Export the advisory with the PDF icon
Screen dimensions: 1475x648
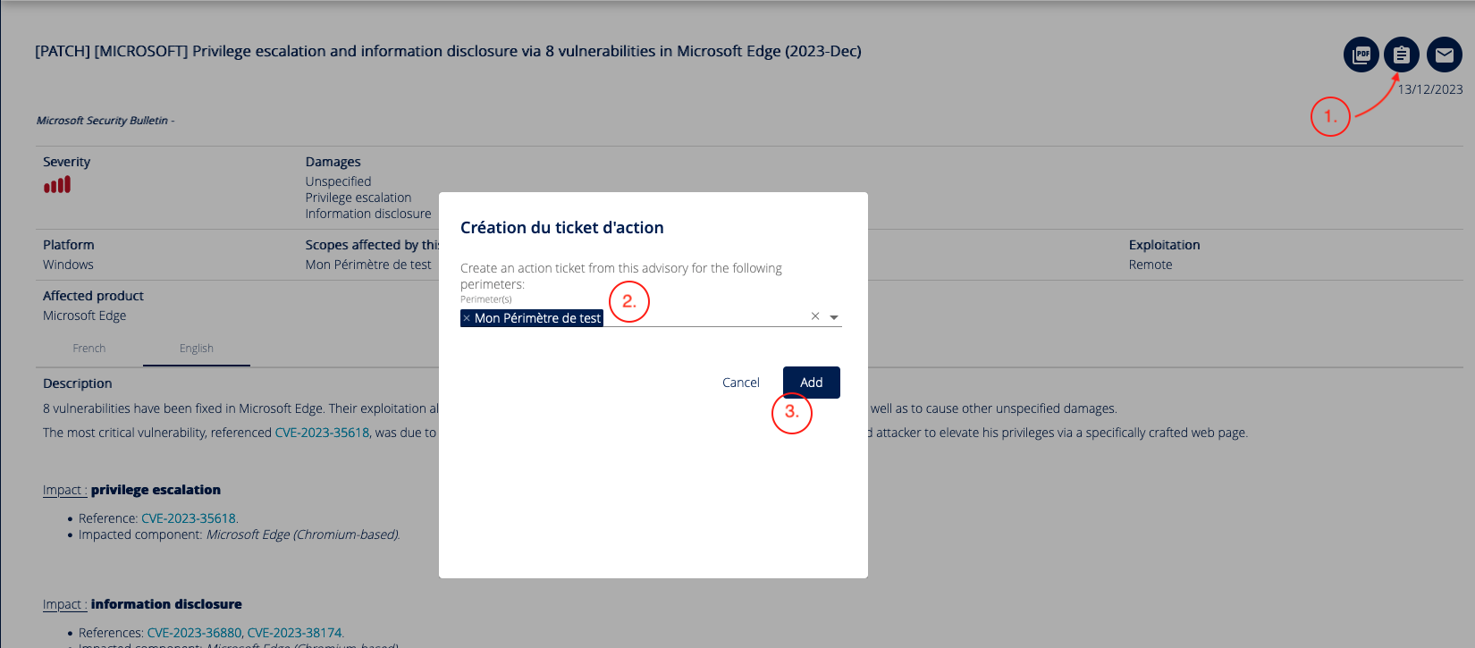pyautogui.click(x=1361, y=55)
